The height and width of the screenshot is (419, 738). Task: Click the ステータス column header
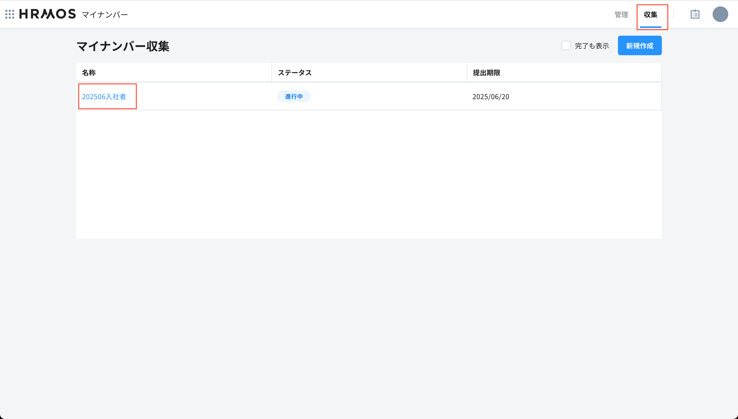click(x=295, y=73)
